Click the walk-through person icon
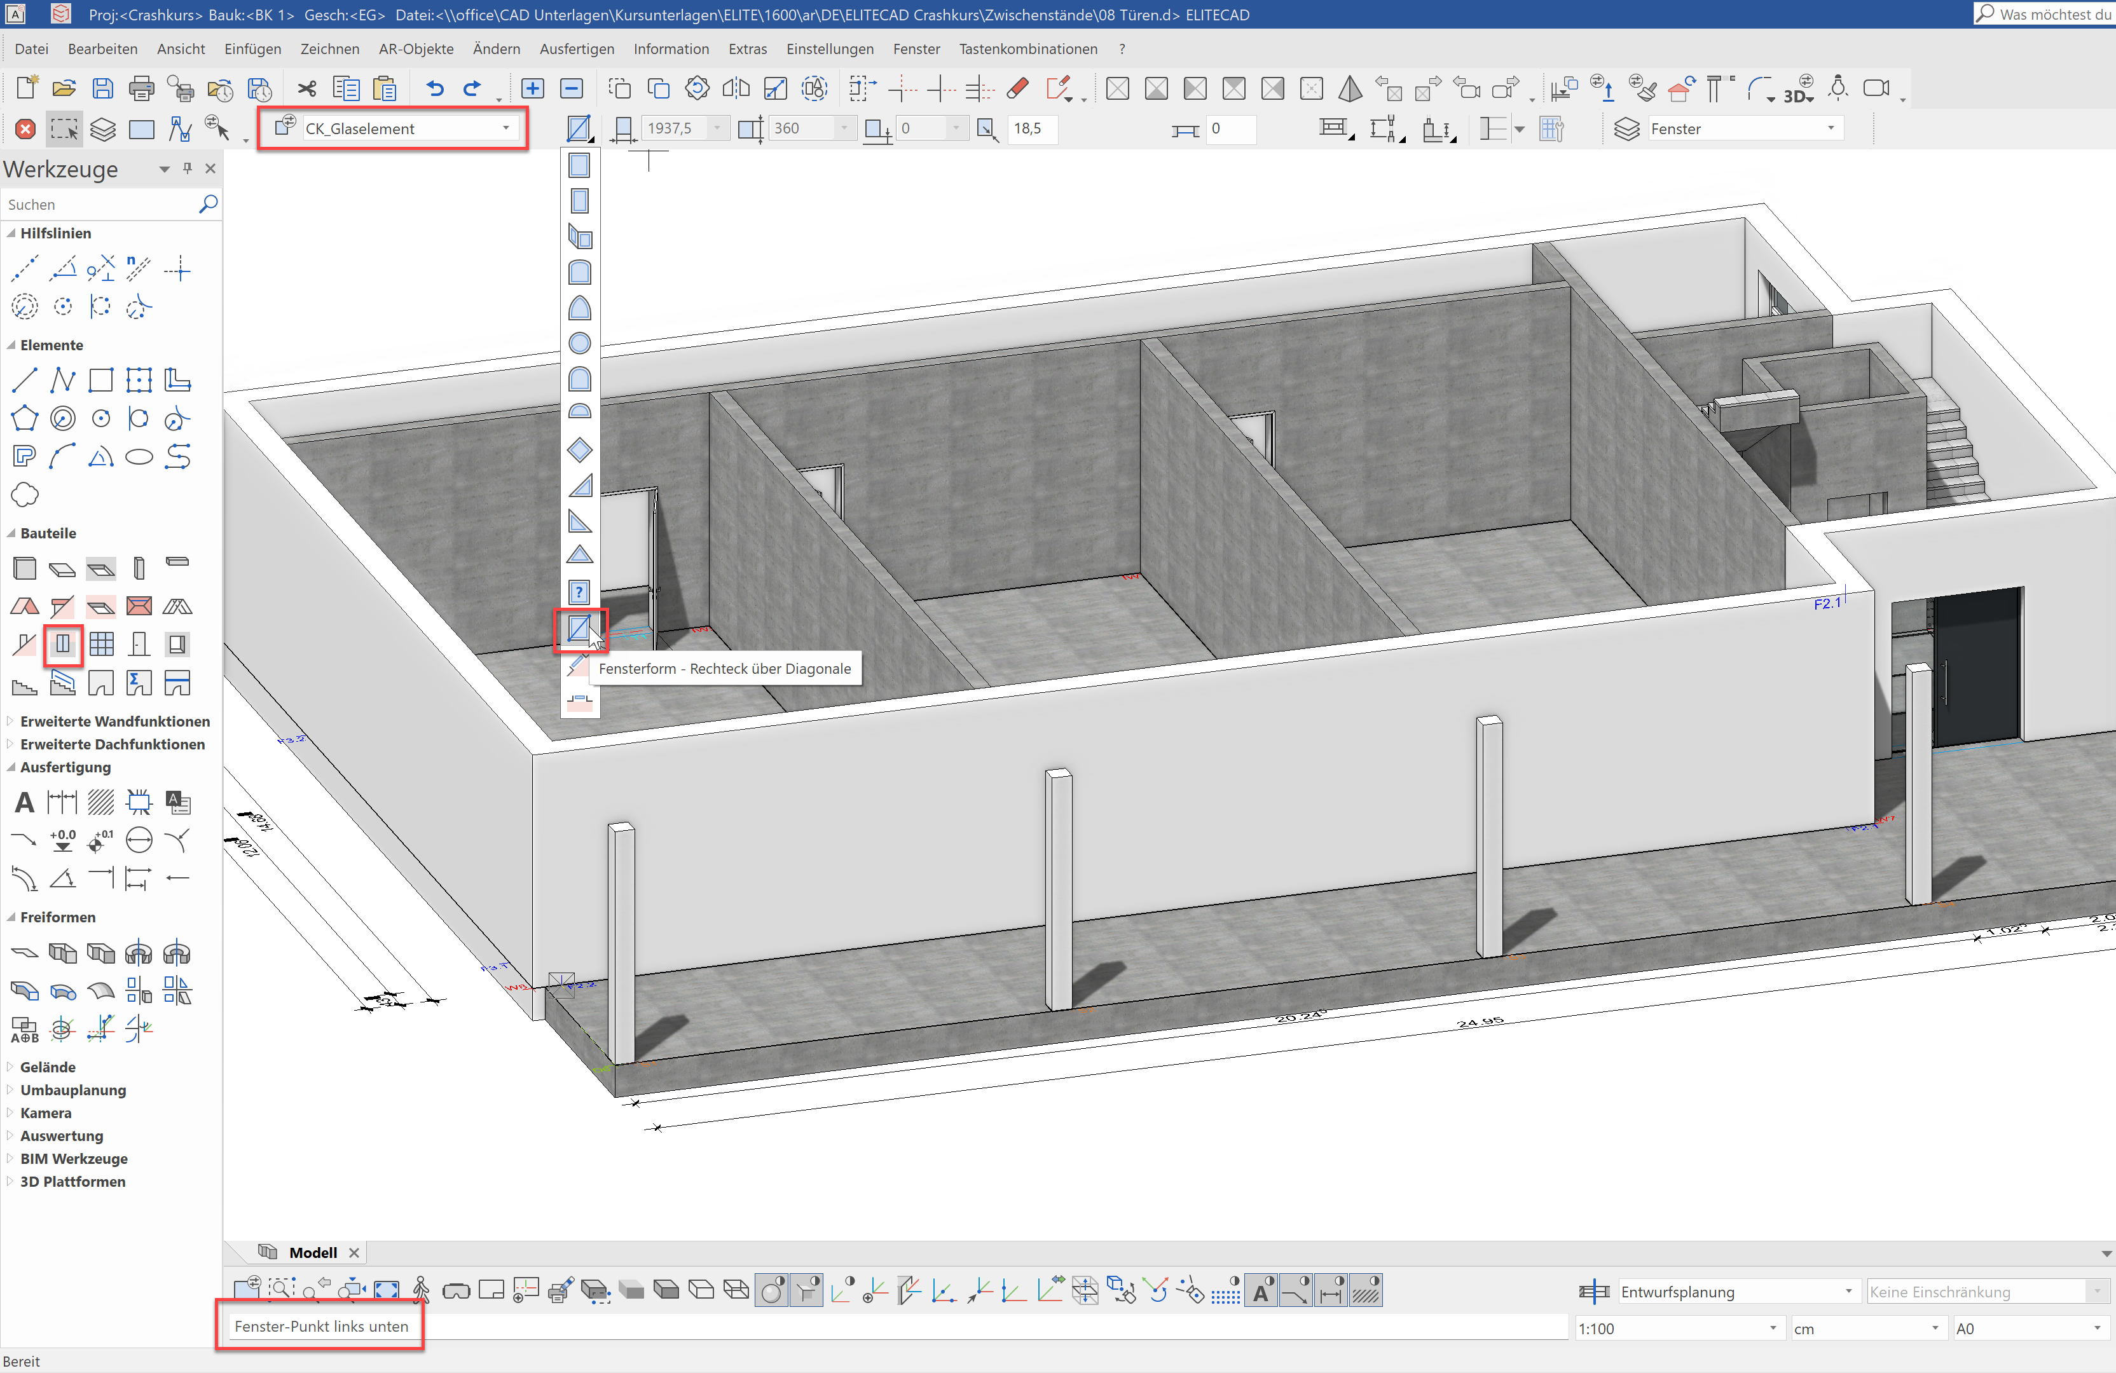2116x1373 pixels. click(x=420, y=1290)
